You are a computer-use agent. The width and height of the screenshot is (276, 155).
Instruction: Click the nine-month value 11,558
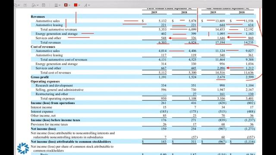[x=248, y=21]
